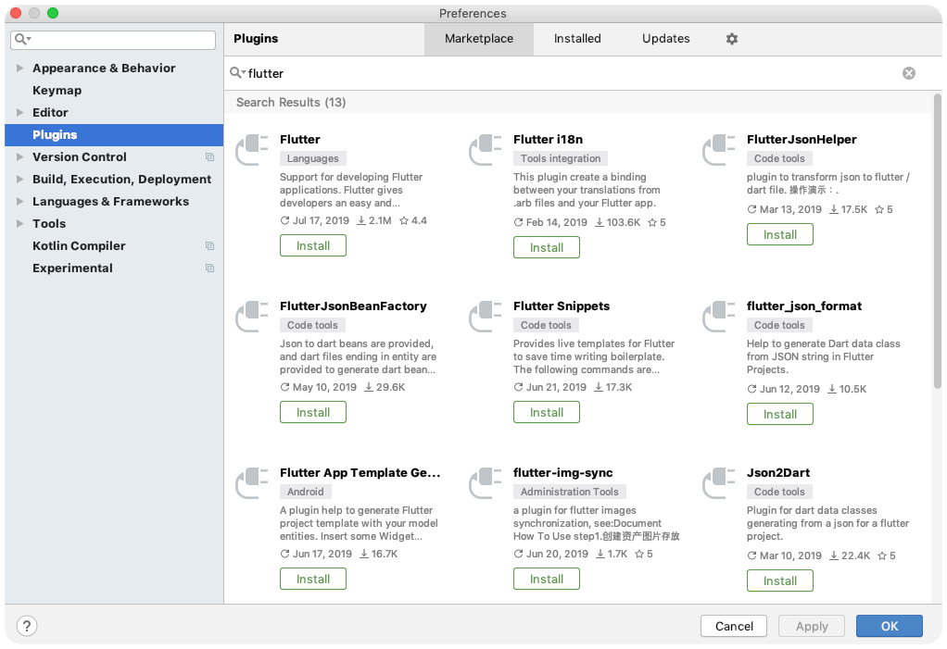Open the FlutterJsonHelper plugin title

tap(802, 139)
